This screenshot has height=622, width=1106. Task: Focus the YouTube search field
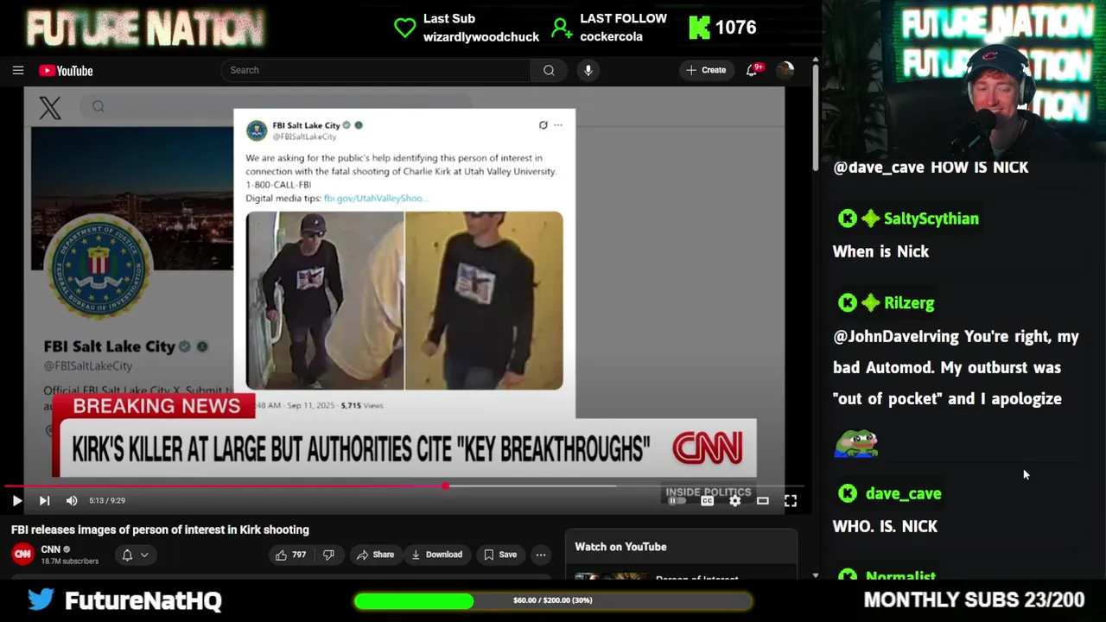tap(377, 71)
